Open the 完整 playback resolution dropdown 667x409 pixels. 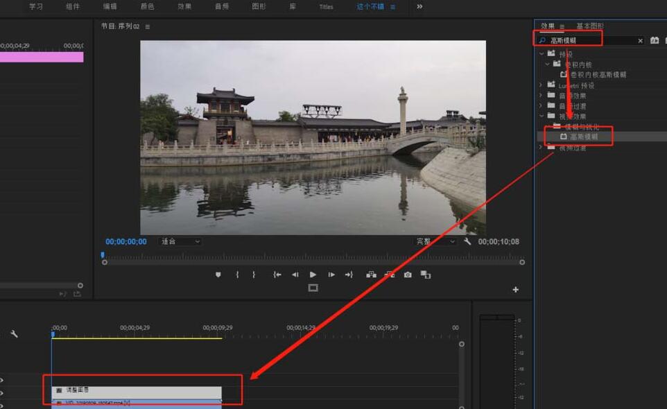coord(436,242)
